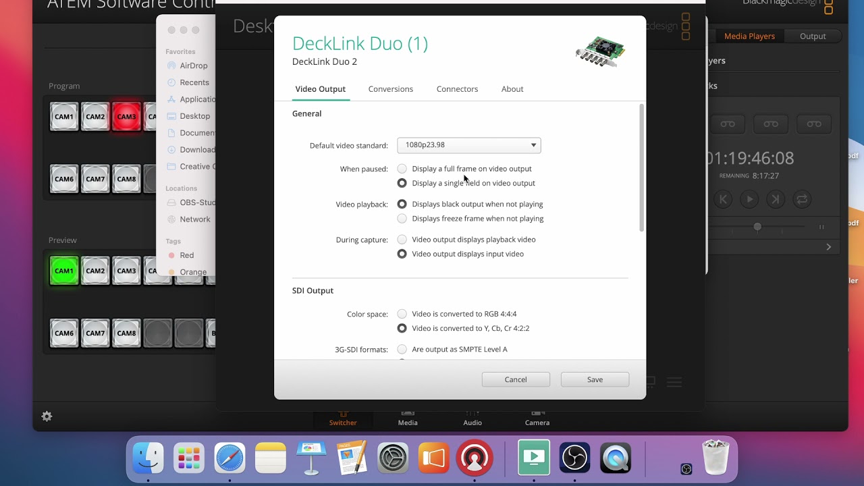Open the Switcher page in ATEM
The height and width of the screenshot is (486, 864).
(x=343, y=418)
